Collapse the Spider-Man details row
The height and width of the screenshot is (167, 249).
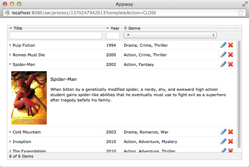click(x=10, y=64)
